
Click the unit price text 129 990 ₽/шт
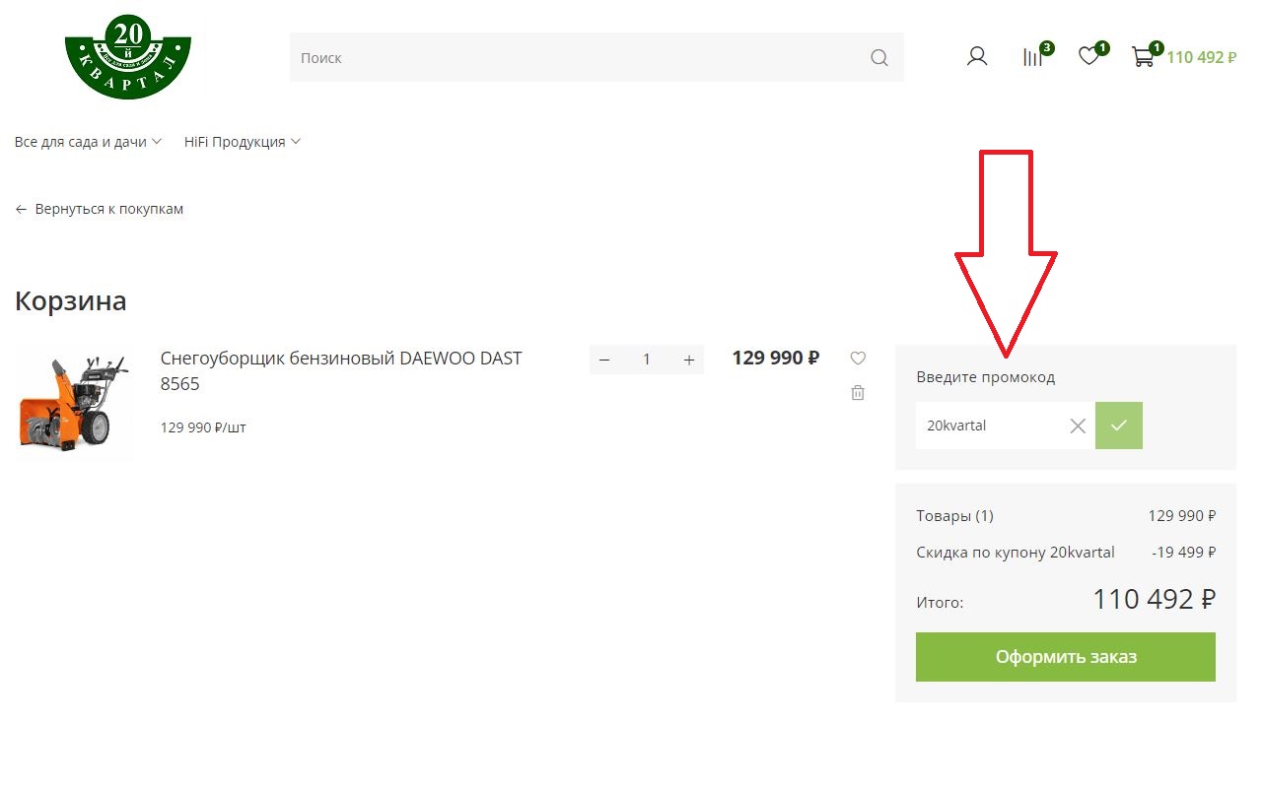pyautogui.click(x=203, y=427)
